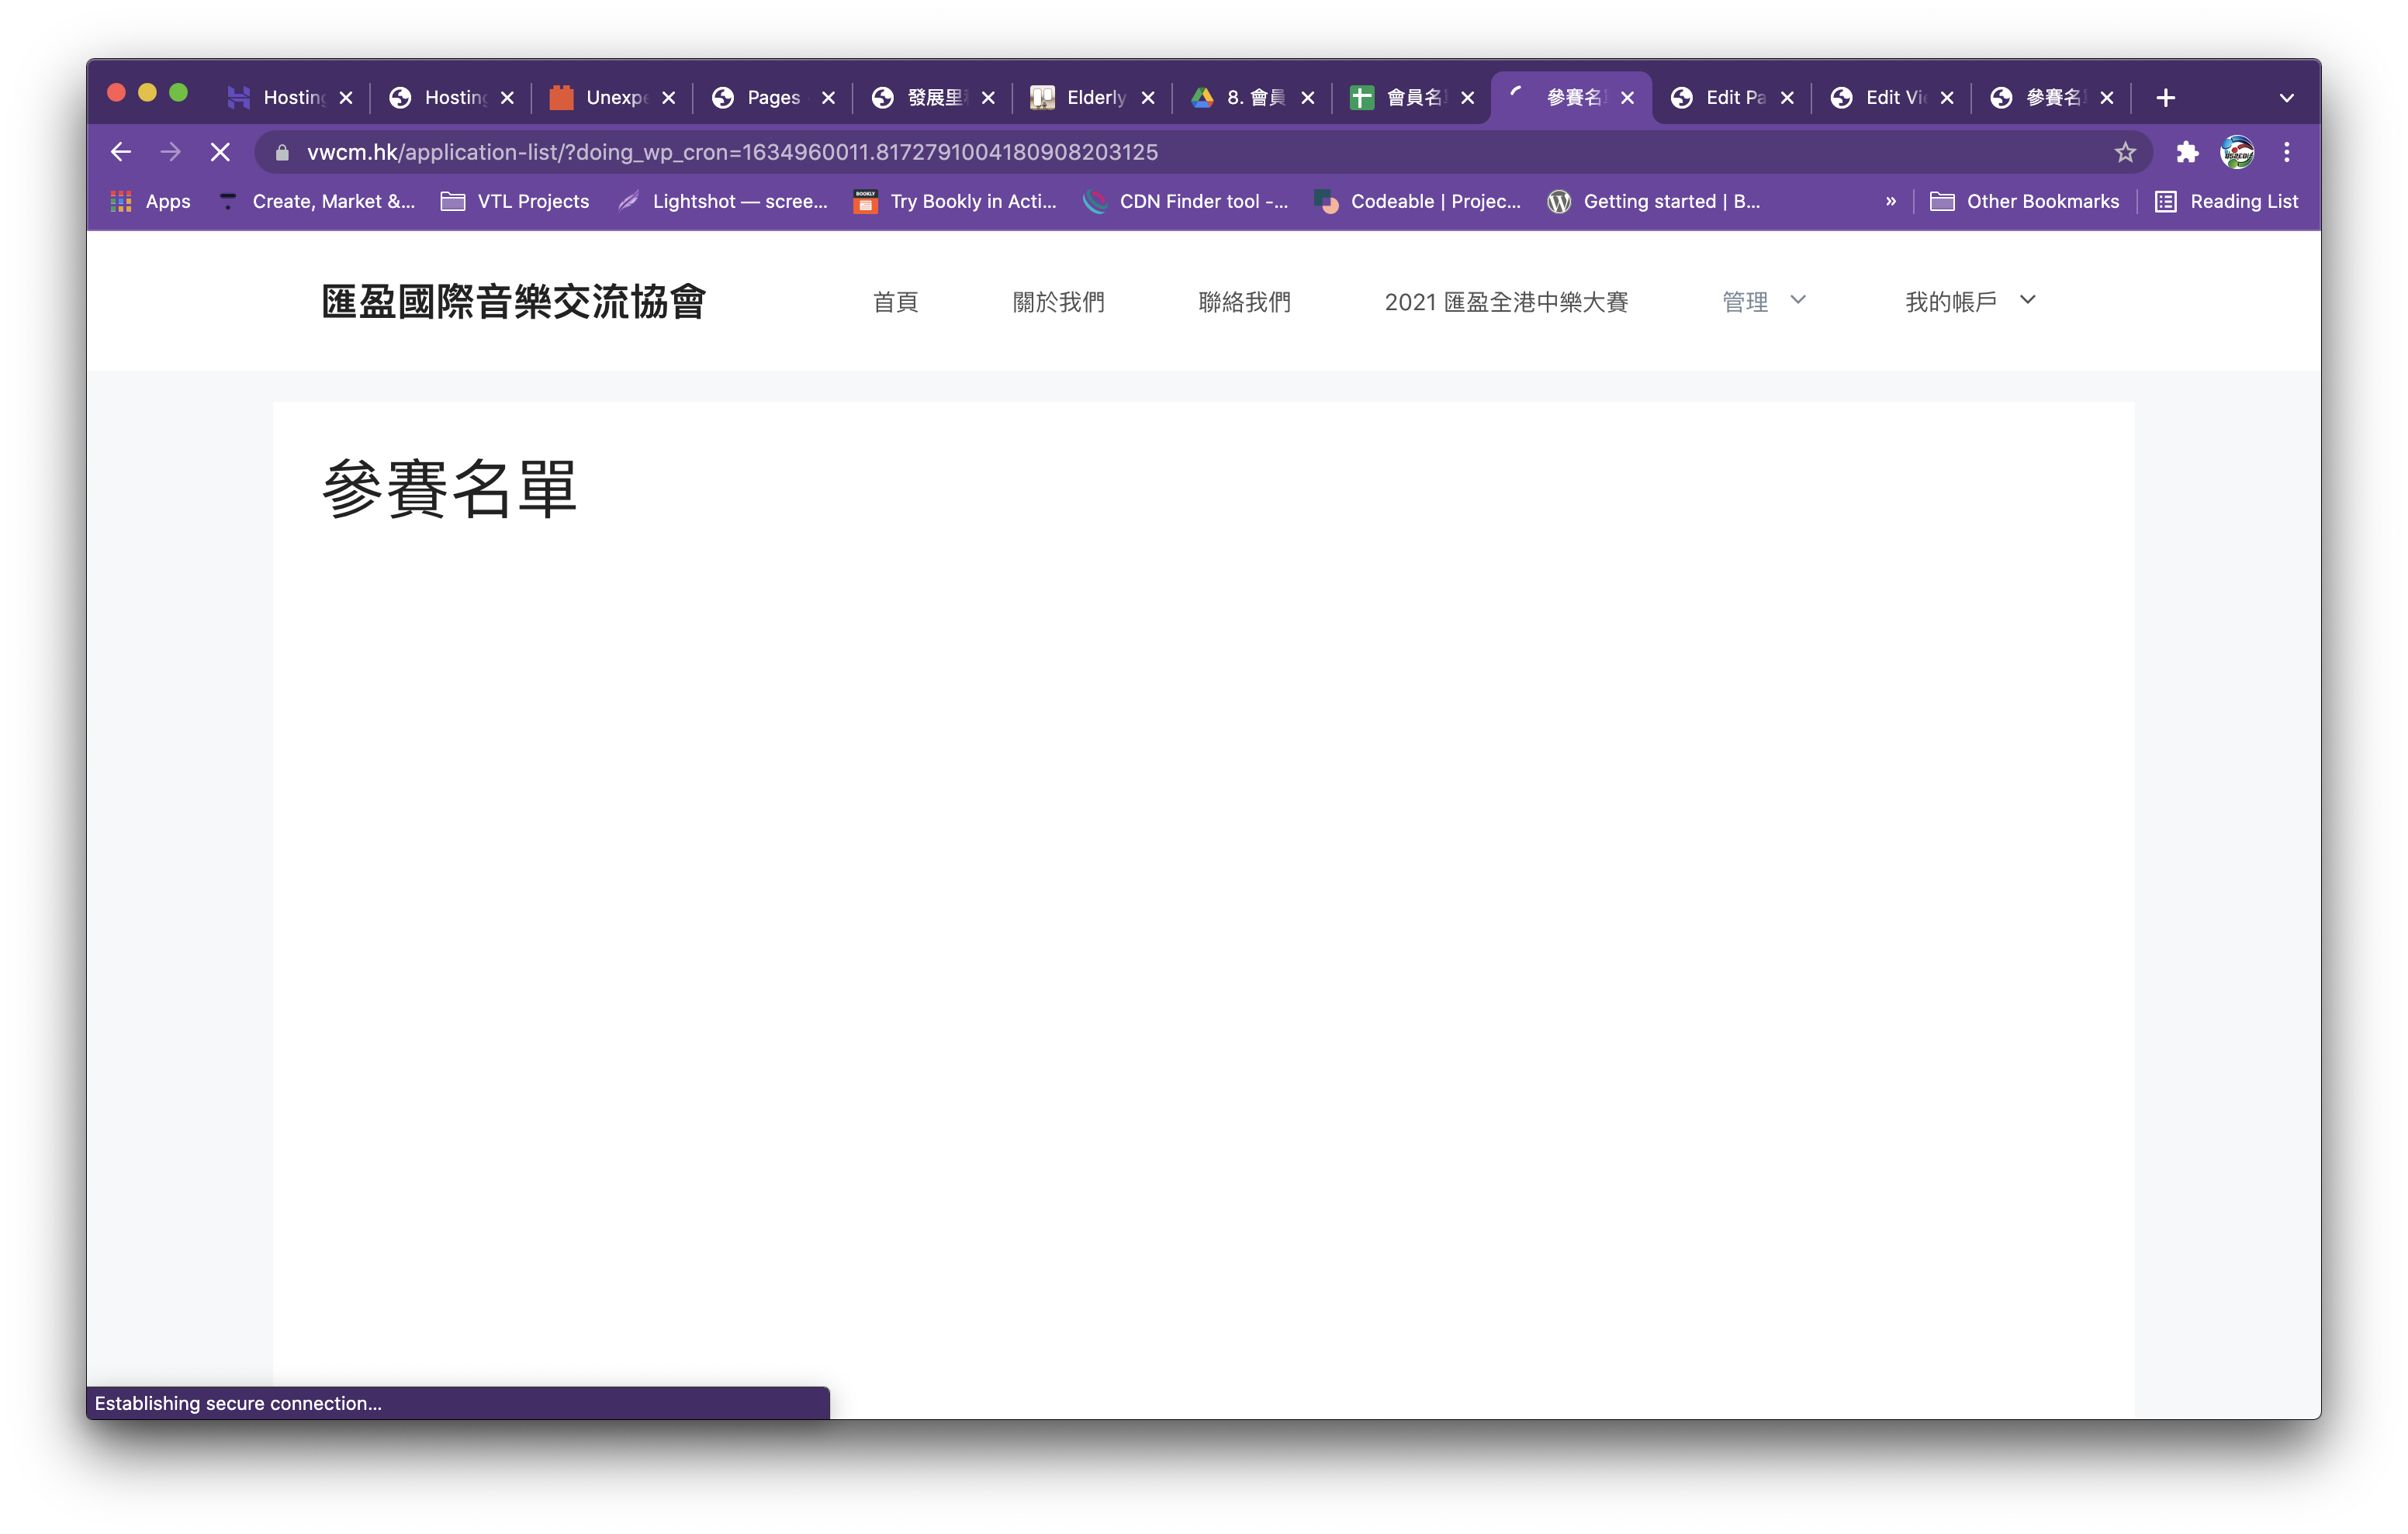Close the Elderly tab

[1148, 97]
